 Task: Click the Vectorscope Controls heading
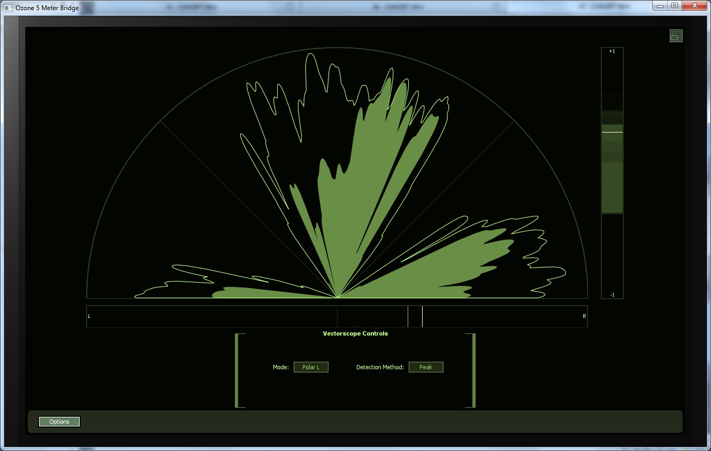(355, 333)
